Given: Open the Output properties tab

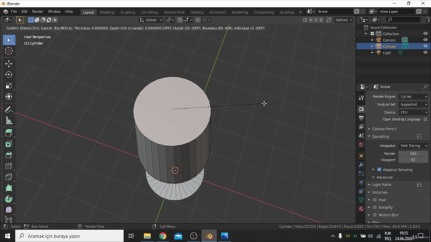Looking at the screenshot, I should (x=361, y=118).
